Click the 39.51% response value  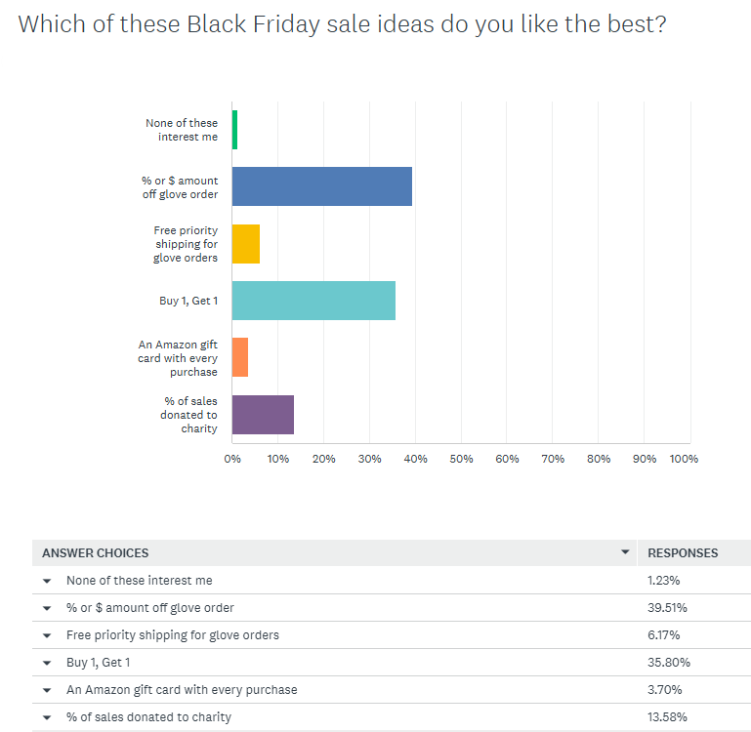(x=668, y=608)
